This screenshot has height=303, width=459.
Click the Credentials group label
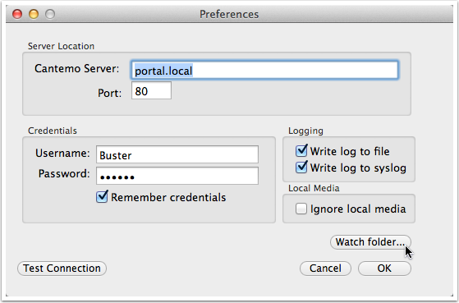click(x=53, y=131)
